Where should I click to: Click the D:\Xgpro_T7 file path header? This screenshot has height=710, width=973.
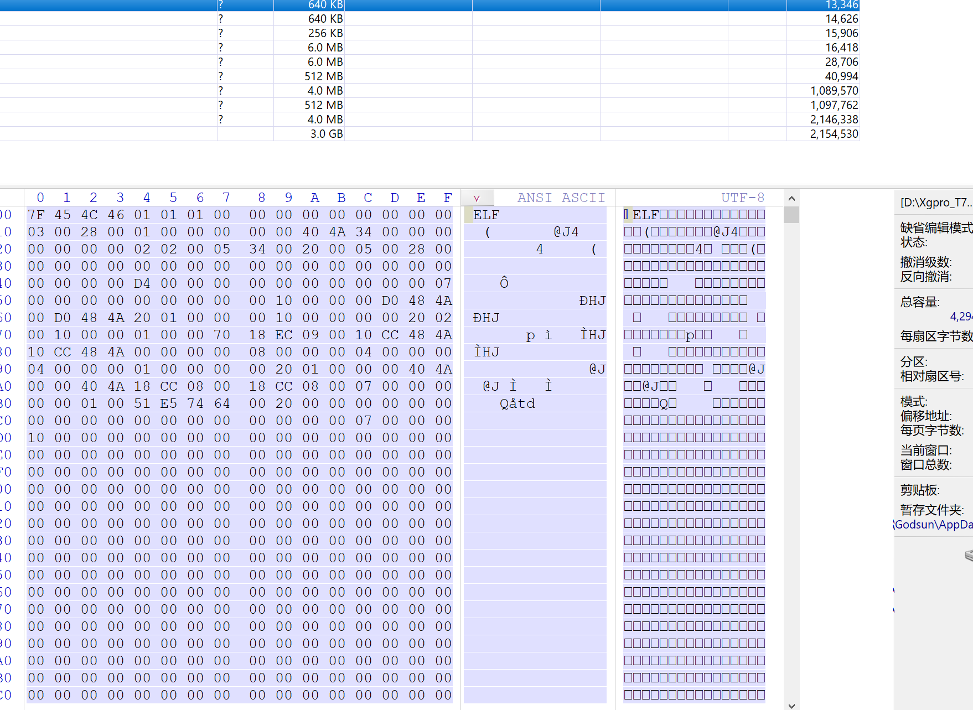tap(935, 203)
